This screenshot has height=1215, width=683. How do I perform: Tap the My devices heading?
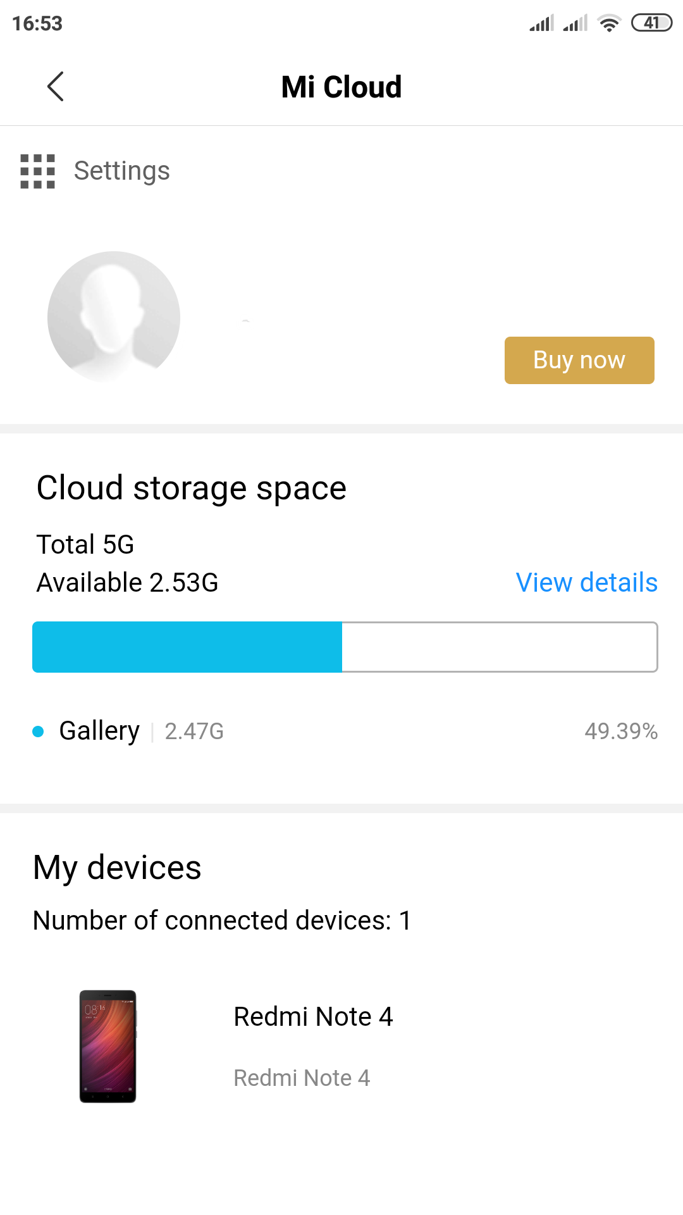[117, 868]
